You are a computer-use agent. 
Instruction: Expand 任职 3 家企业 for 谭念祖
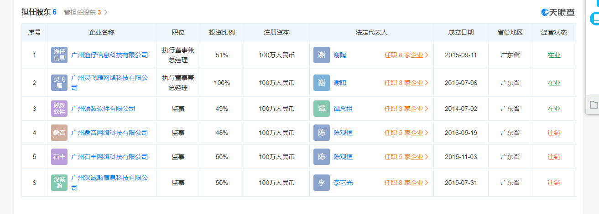[406, 109]
